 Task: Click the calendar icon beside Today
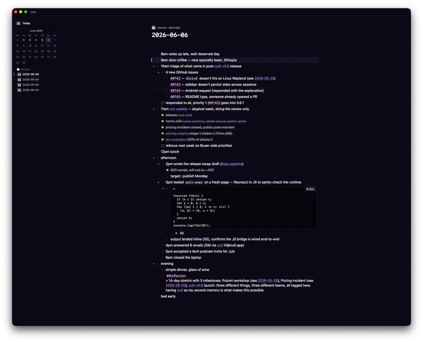coord(18,23)
